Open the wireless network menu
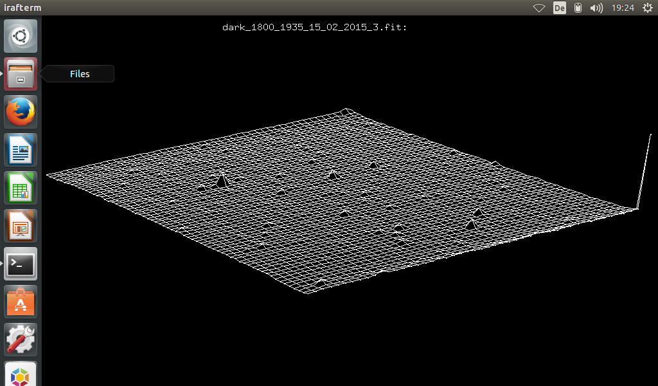The height and width of the screenshot is (386, 658). 538,8
